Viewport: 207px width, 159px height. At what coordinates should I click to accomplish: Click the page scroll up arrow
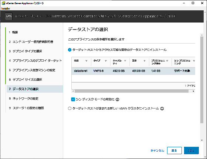202,35
